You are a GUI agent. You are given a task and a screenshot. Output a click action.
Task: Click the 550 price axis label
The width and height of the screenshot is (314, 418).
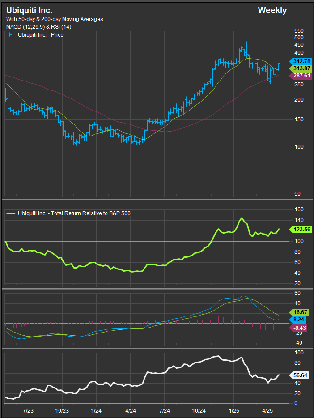[299, 31]
